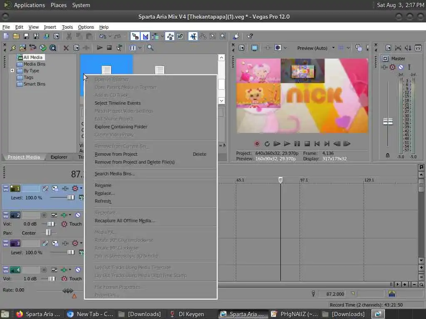Adjust track 1 Level slider
This screenshot has height=319, width=426.
click(x=71, y=197)
